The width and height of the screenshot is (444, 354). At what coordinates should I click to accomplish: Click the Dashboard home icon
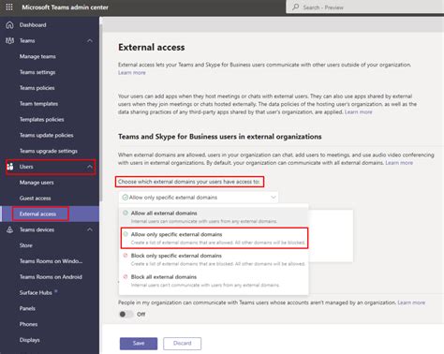click(9, 25)
